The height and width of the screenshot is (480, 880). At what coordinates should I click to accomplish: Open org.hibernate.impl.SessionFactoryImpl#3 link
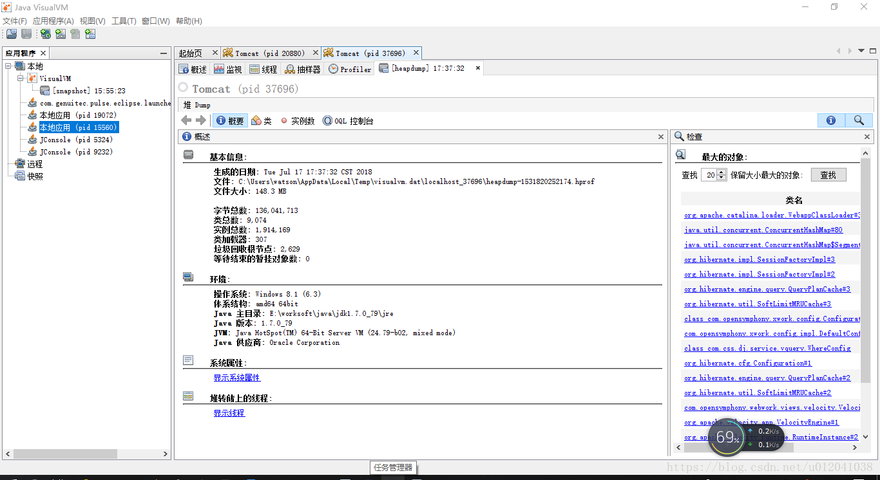click(760, 259)
